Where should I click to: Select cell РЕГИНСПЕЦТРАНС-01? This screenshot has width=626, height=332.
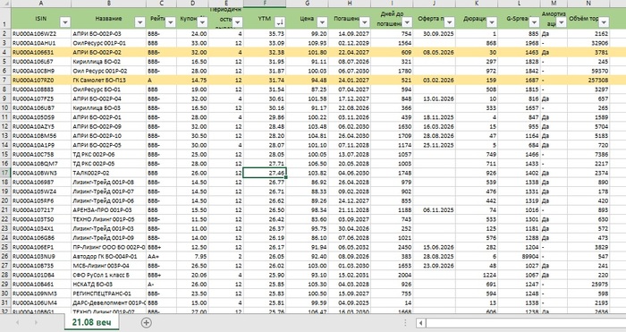108,294
